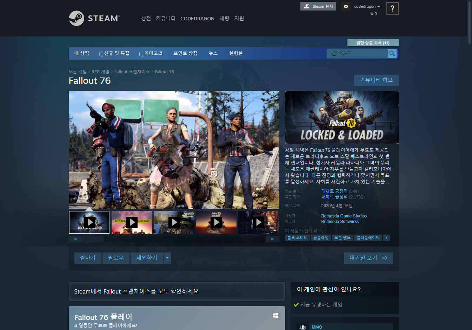Select the 오픈 월드 tag
472x330 pixels.
(343, 238)
